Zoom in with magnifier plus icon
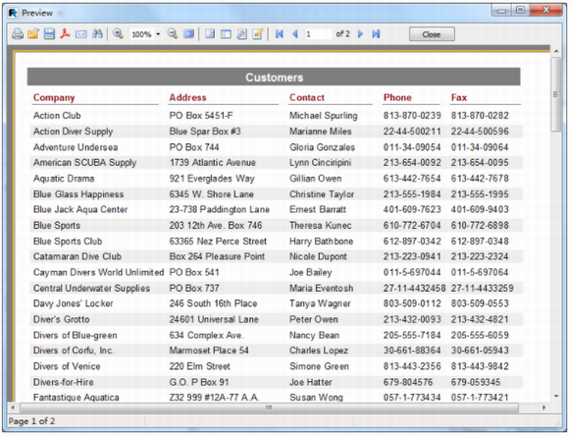The height and width of the screenshot is (436, 569). [118, 34]
